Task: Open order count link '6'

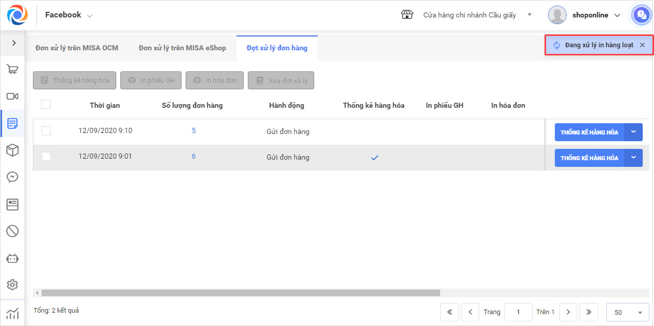Action: pyautogui.click(x=194, y=157)
